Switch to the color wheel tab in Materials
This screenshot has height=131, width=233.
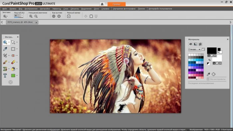click(200, 44)
